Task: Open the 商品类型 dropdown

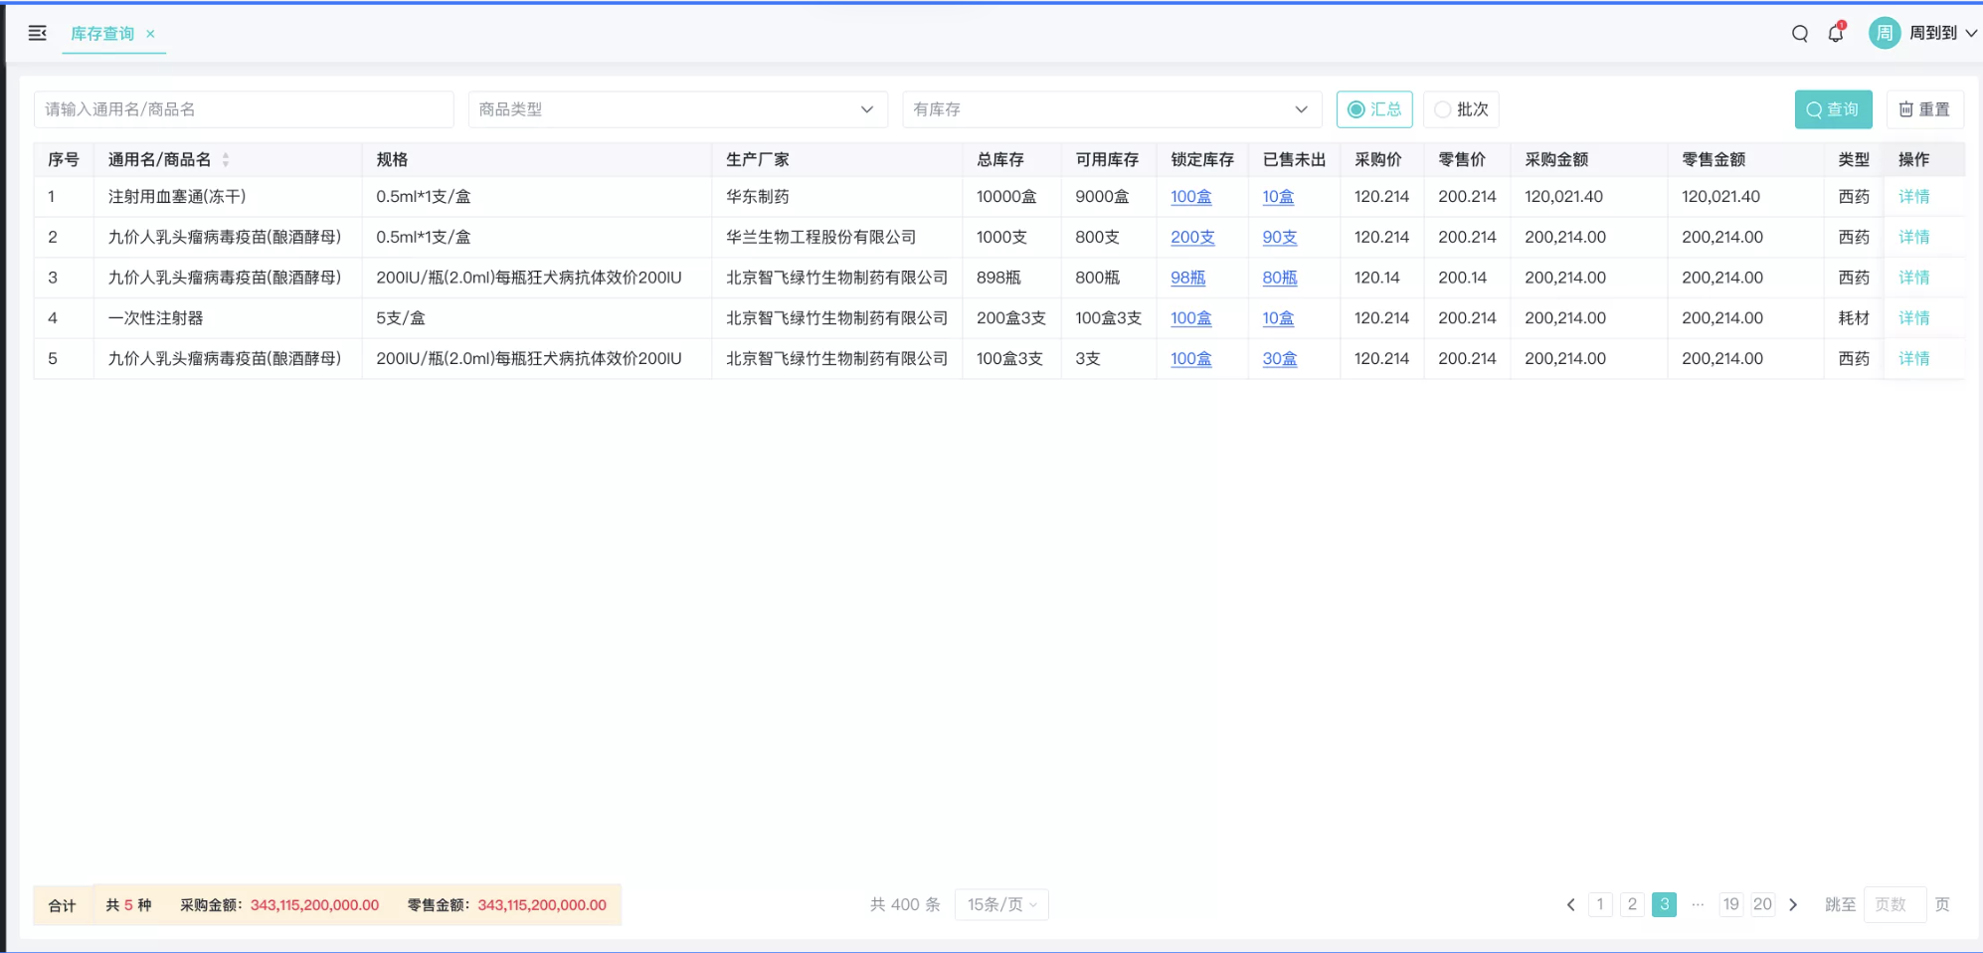Action: pyautogui.click(x=677, y=109)
